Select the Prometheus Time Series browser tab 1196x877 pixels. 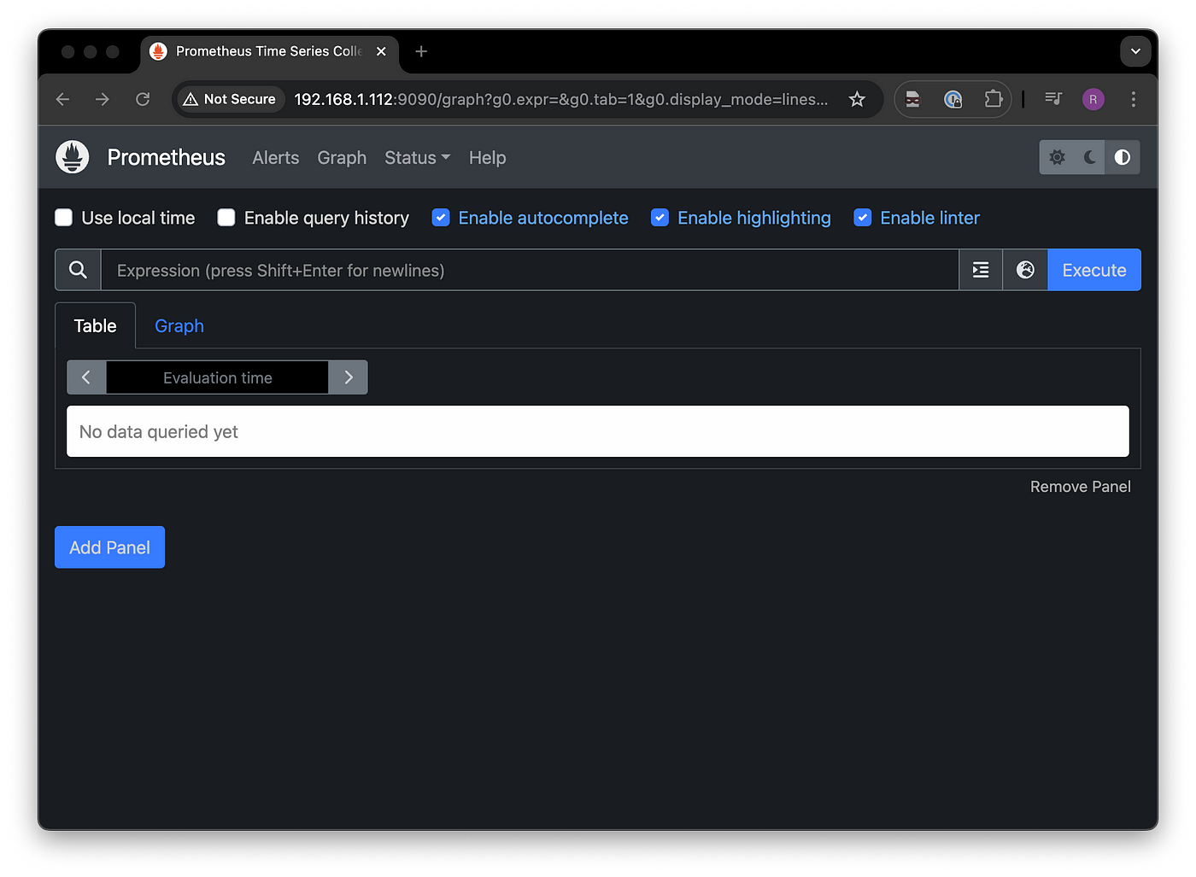268,51
